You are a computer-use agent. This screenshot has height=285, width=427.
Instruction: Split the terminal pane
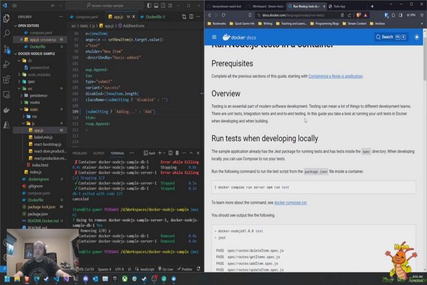[x=171, y=153]
